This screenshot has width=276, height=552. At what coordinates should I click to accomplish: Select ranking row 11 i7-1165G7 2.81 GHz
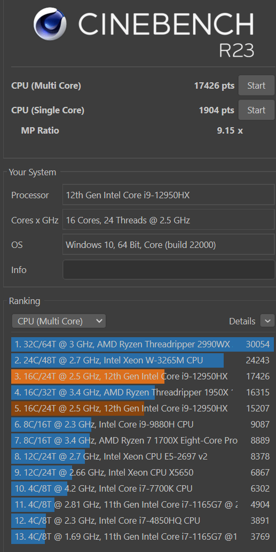[x=143, y=504]
